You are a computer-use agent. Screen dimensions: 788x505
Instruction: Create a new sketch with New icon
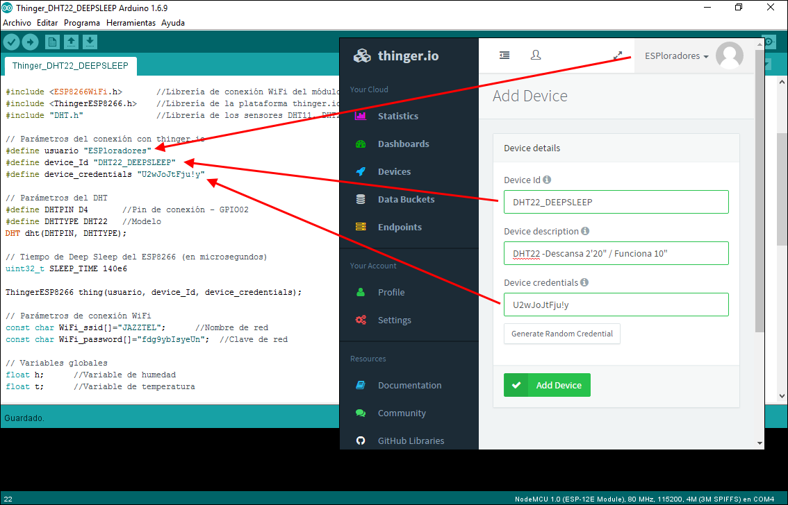coord(52,42)
